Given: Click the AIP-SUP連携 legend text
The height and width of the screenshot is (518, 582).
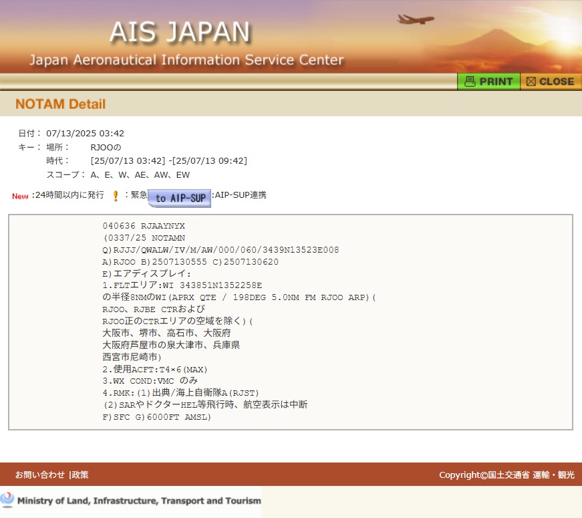Looking at the screenshot, I should tap(239, 195).
